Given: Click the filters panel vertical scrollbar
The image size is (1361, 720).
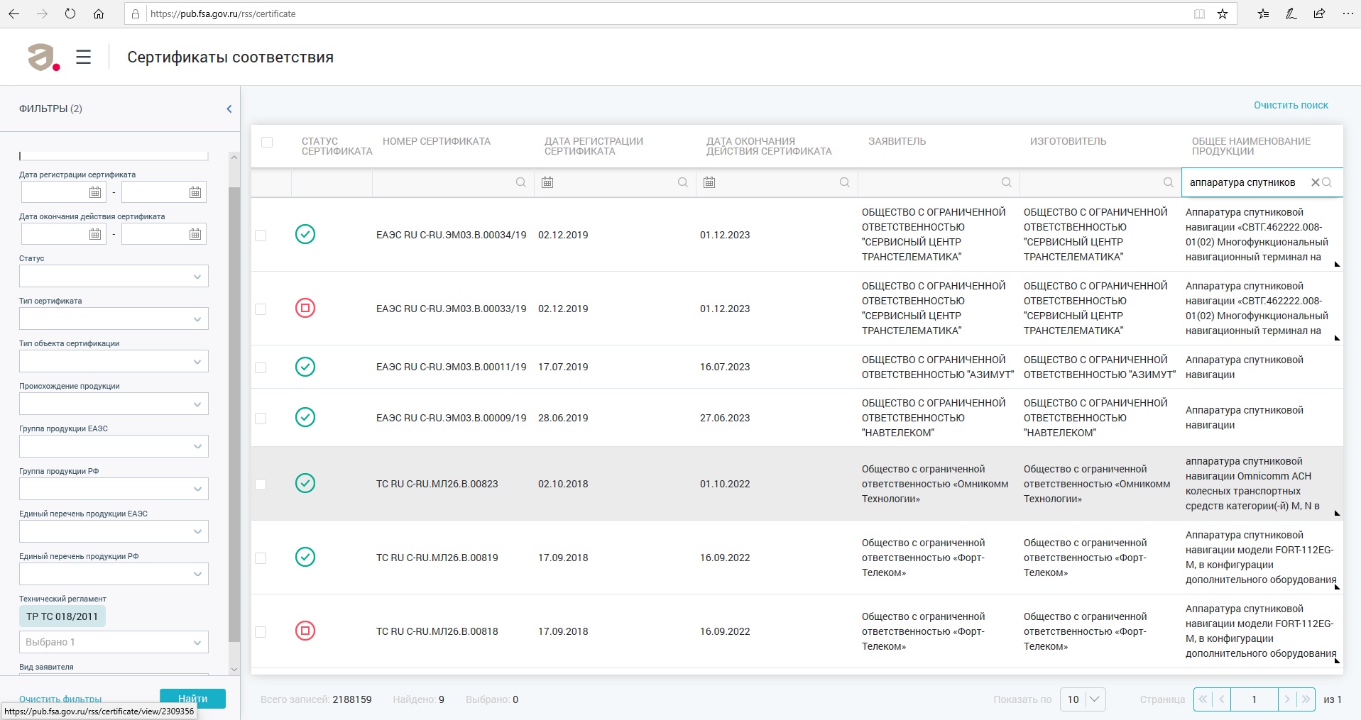Looking at the screenshot, I should [x=234, y=411].
